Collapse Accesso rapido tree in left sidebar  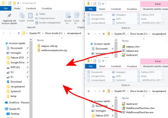pyautogui.click(x=3, y=43)
